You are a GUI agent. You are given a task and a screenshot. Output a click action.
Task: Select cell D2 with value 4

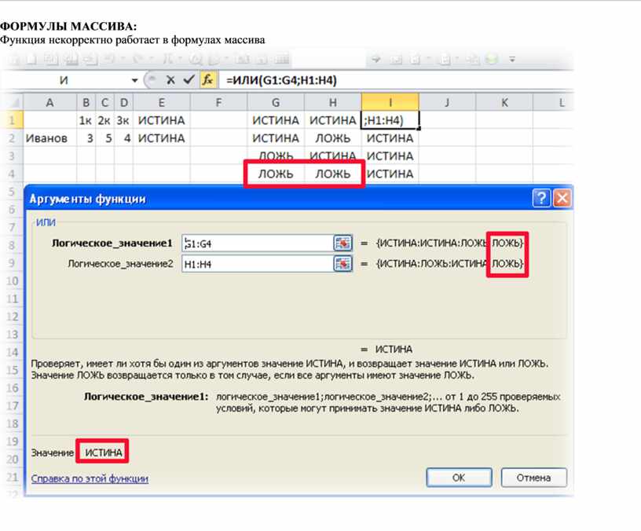click(x=124, y=138)
